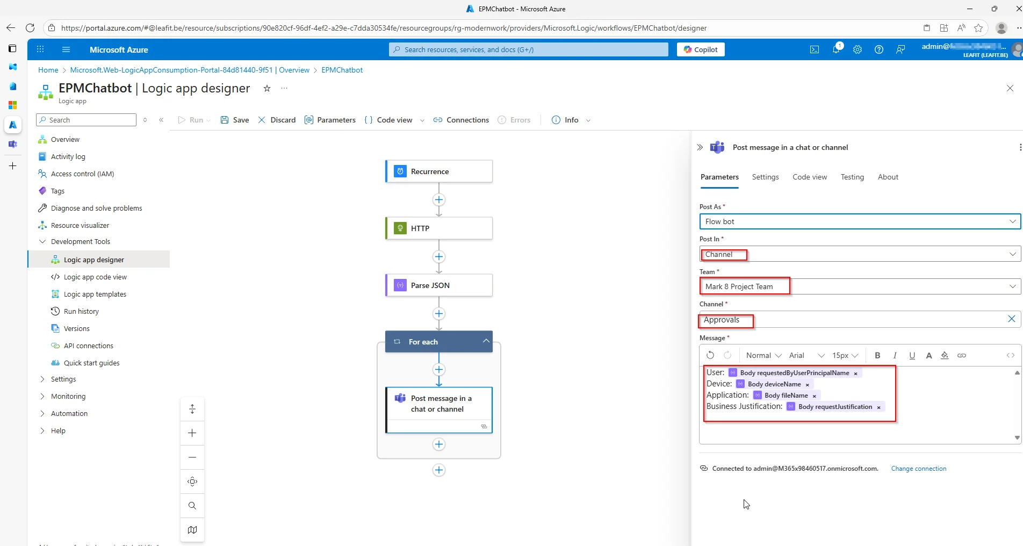Toggle bold formatting in message editor
The height and width of the screenshot is (546, 1023).
(x=877, y=355)
